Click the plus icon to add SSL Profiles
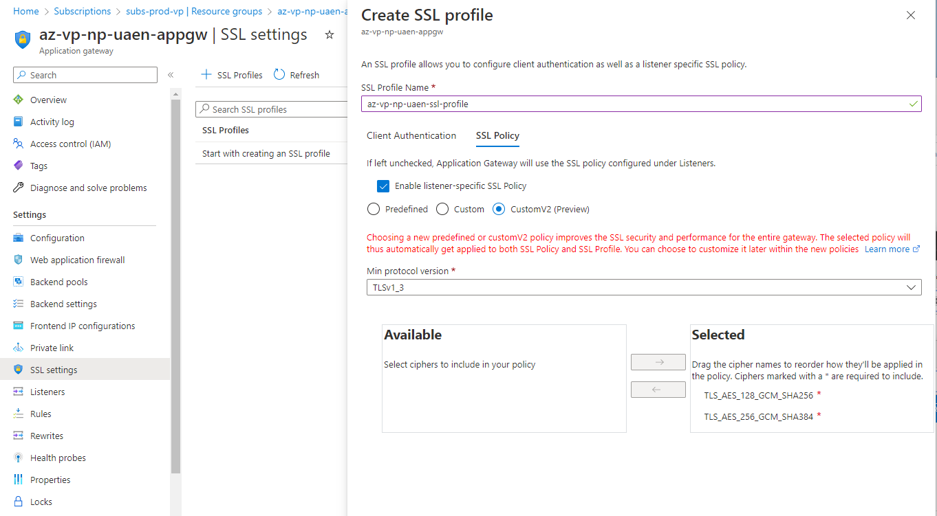 (206, 75)
